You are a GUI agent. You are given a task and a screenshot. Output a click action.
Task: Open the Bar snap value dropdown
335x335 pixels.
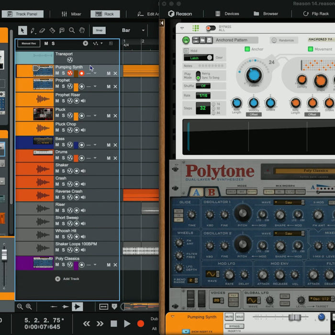tap(133, 30)
